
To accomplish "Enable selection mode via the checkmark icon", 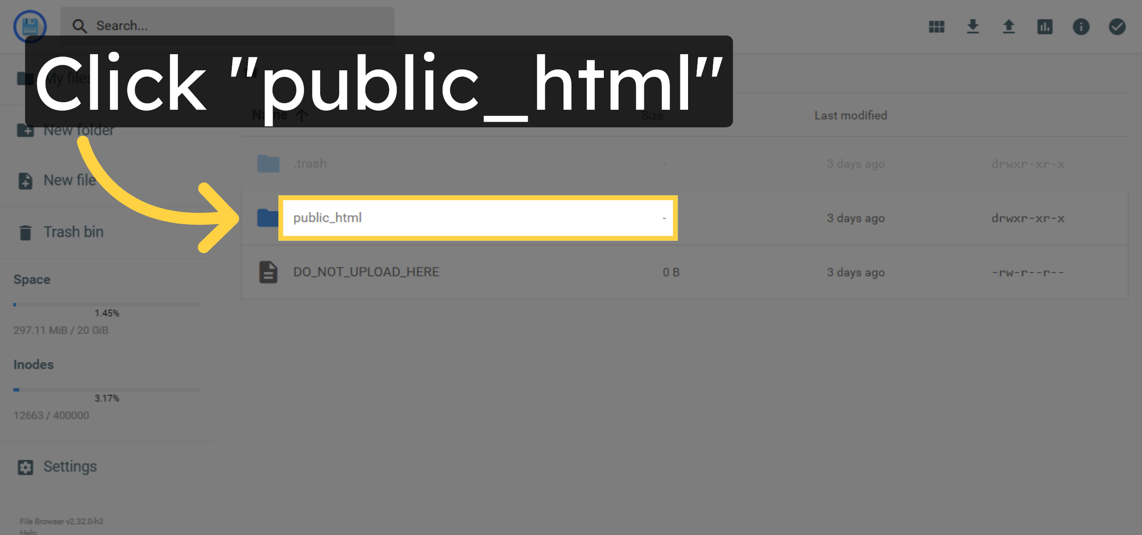I will [x=1117, y=27].
